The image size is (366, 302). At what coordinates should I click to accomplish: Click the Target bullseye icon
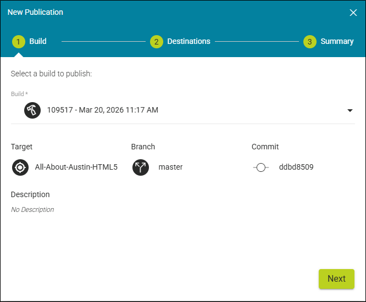[x=20, y=167]
